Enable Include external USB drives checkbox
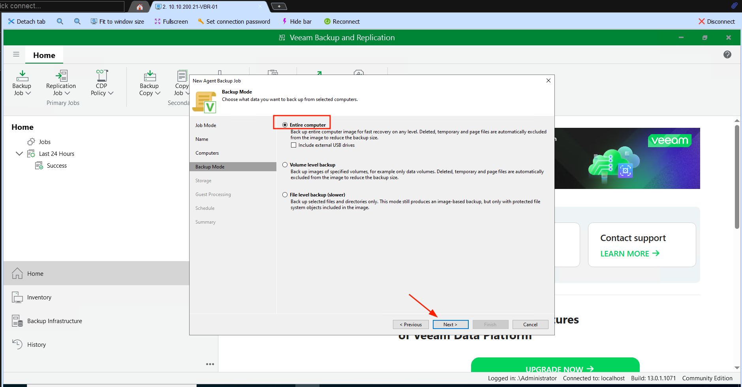 [x=293, y=145]
